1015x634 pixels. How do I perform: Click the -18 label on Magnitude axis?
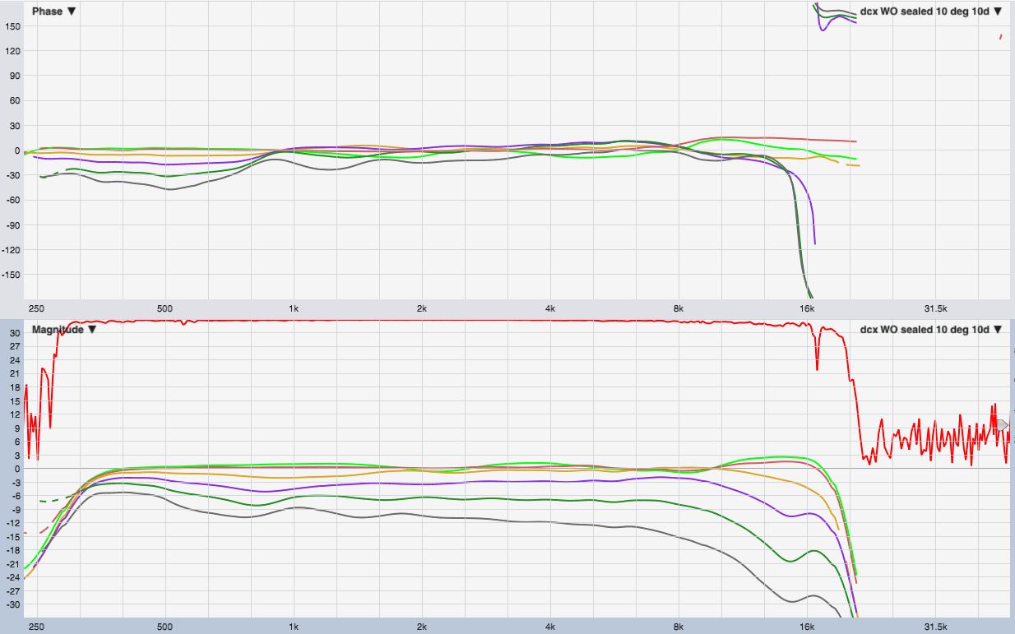tap(12, 550)
